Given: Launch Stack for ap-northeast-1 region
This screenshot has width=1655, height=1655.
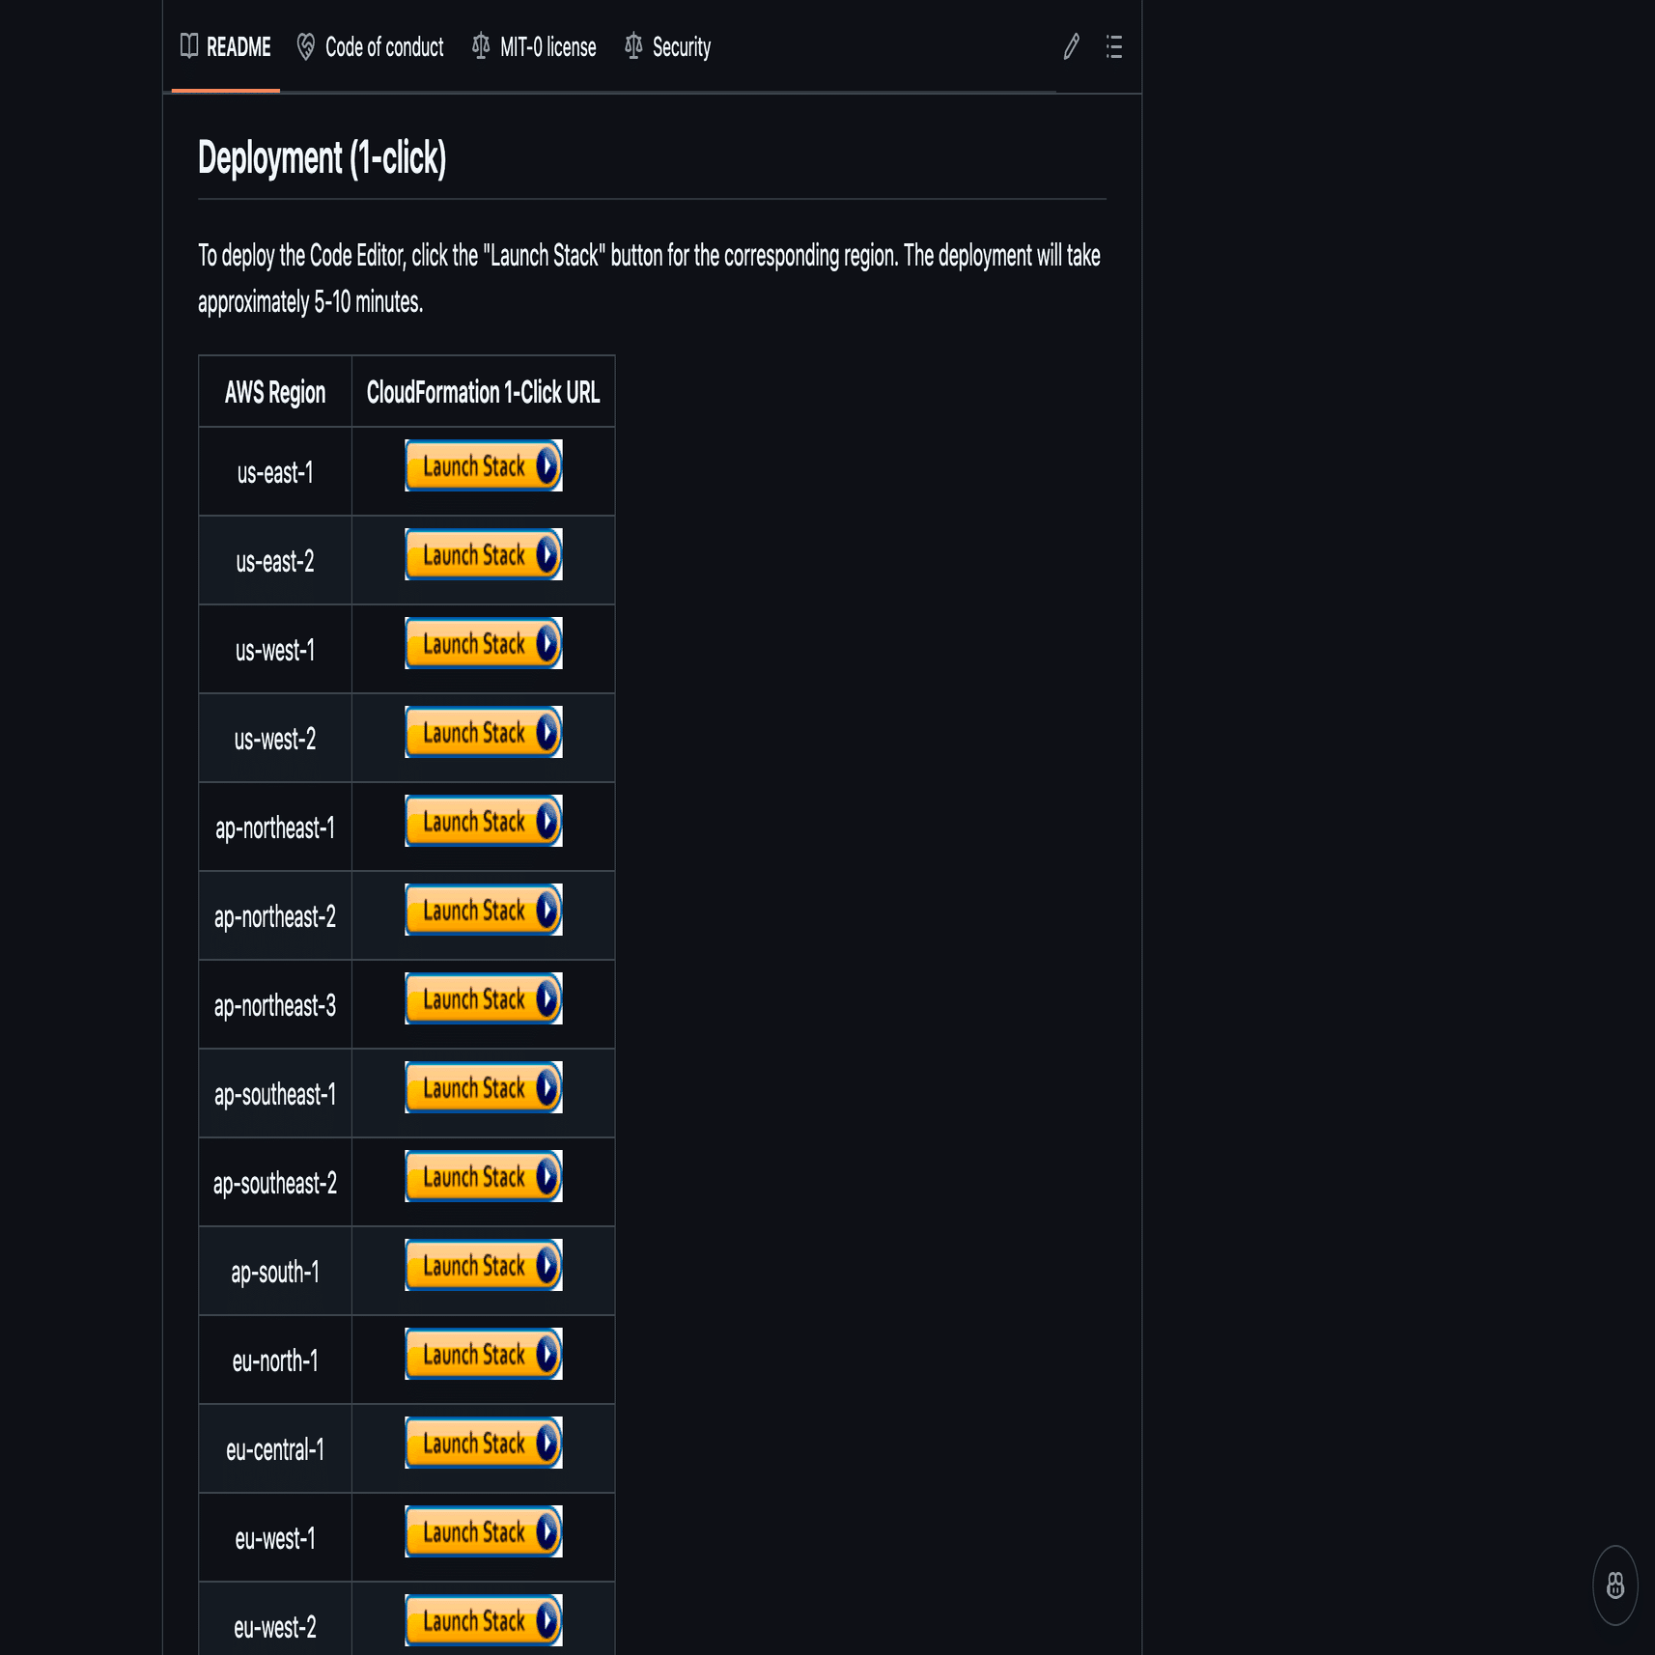Looking at the screenshot, I should click(484, 822).
